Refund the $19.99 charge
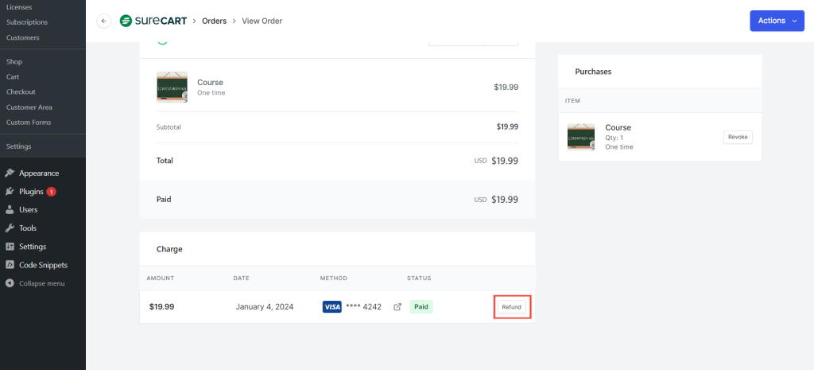 [511, 306]
